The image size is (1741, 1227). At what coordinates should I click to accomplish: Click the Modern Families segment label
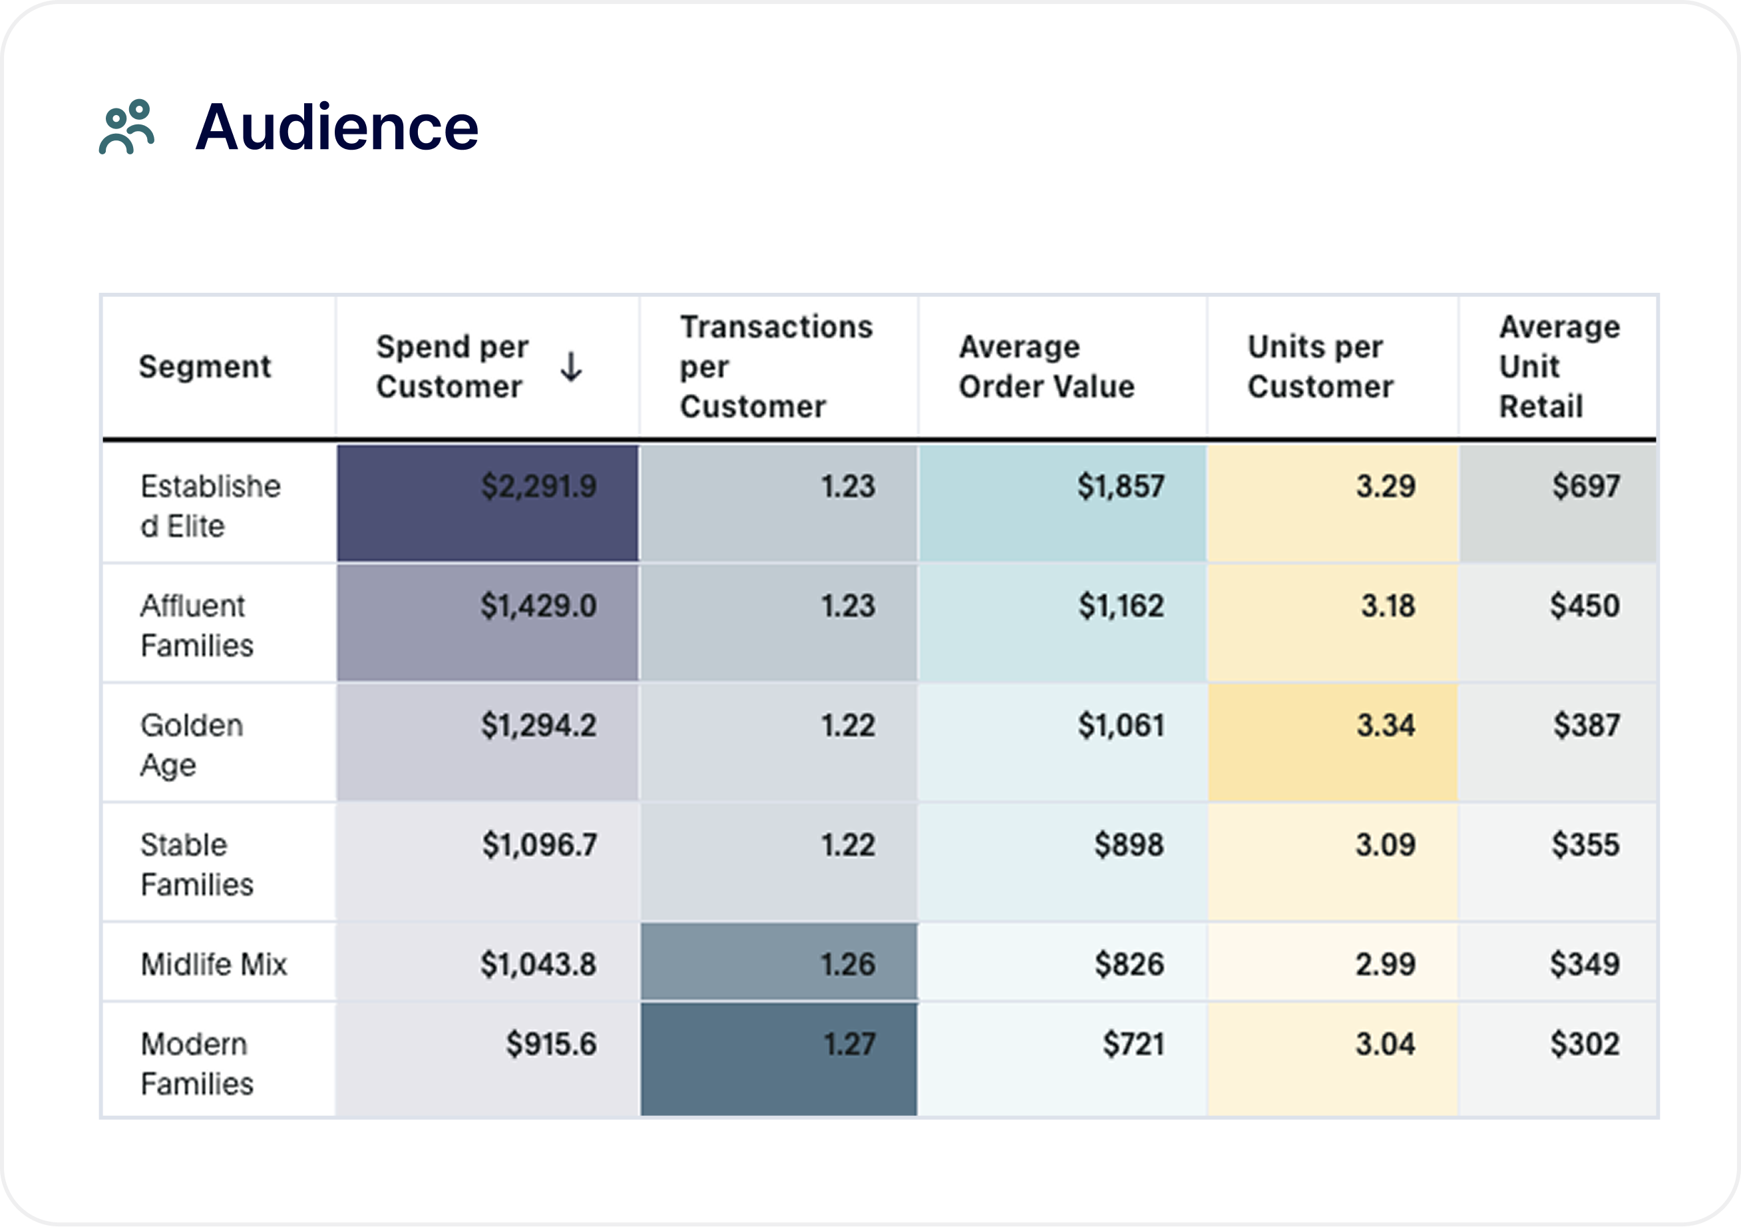[196, 1064]
